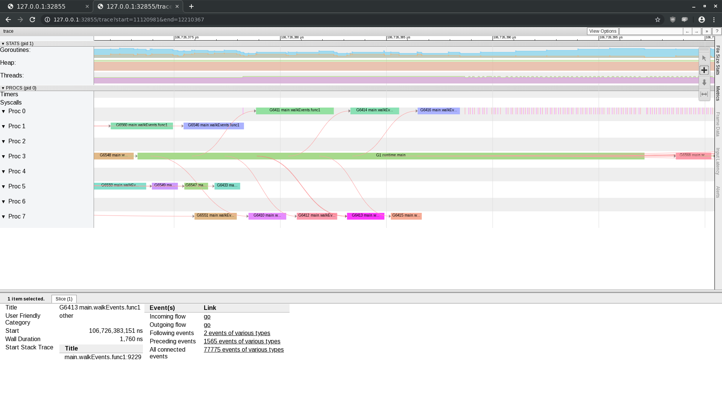Select the G6416 slice on Proc 0
Image resolution: width=722 pixels, height=396 pixels.
438,111
